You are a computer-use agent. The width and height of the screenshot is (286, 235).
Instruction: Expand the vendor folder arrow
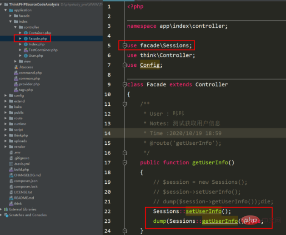(x=5, y=147)
